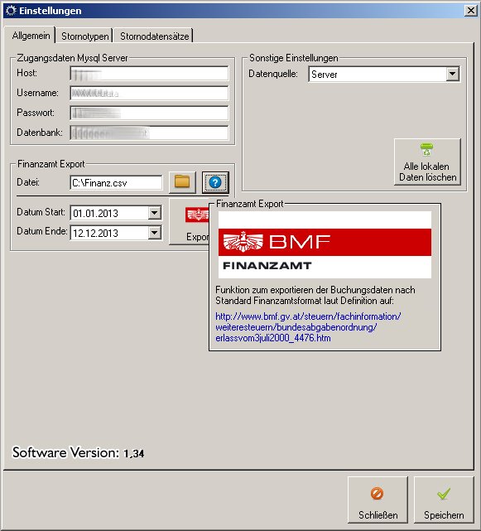Screen dimensions: 481x531
Task: Click Alle lokalen Daten löschen button
Action: (427, 162)
